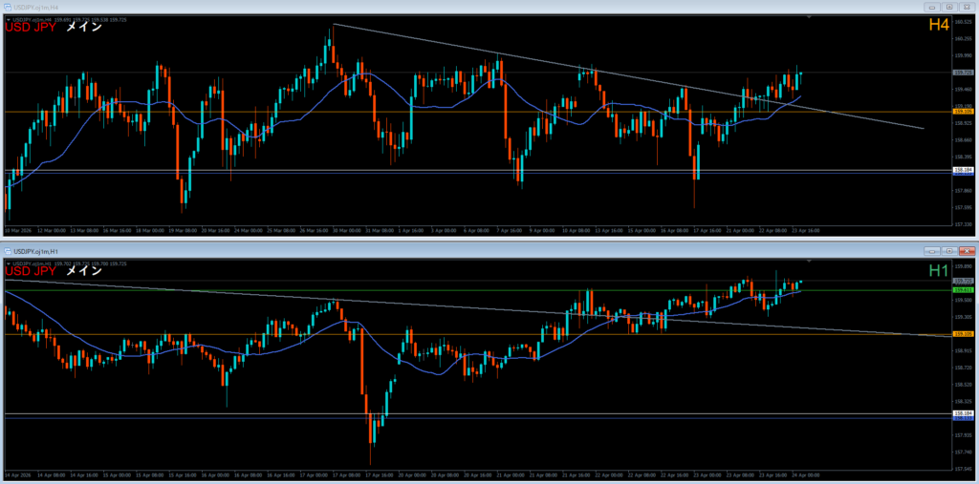Click the 14 Apr 2026 date on H1 time axis

17,475
